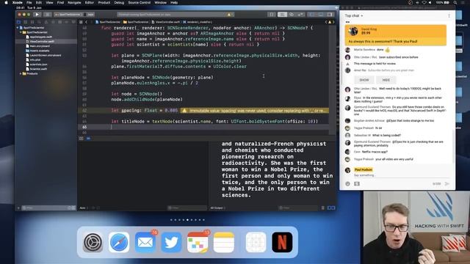
Task: Open the Top chat dropdown
Action: pos(354,15)
